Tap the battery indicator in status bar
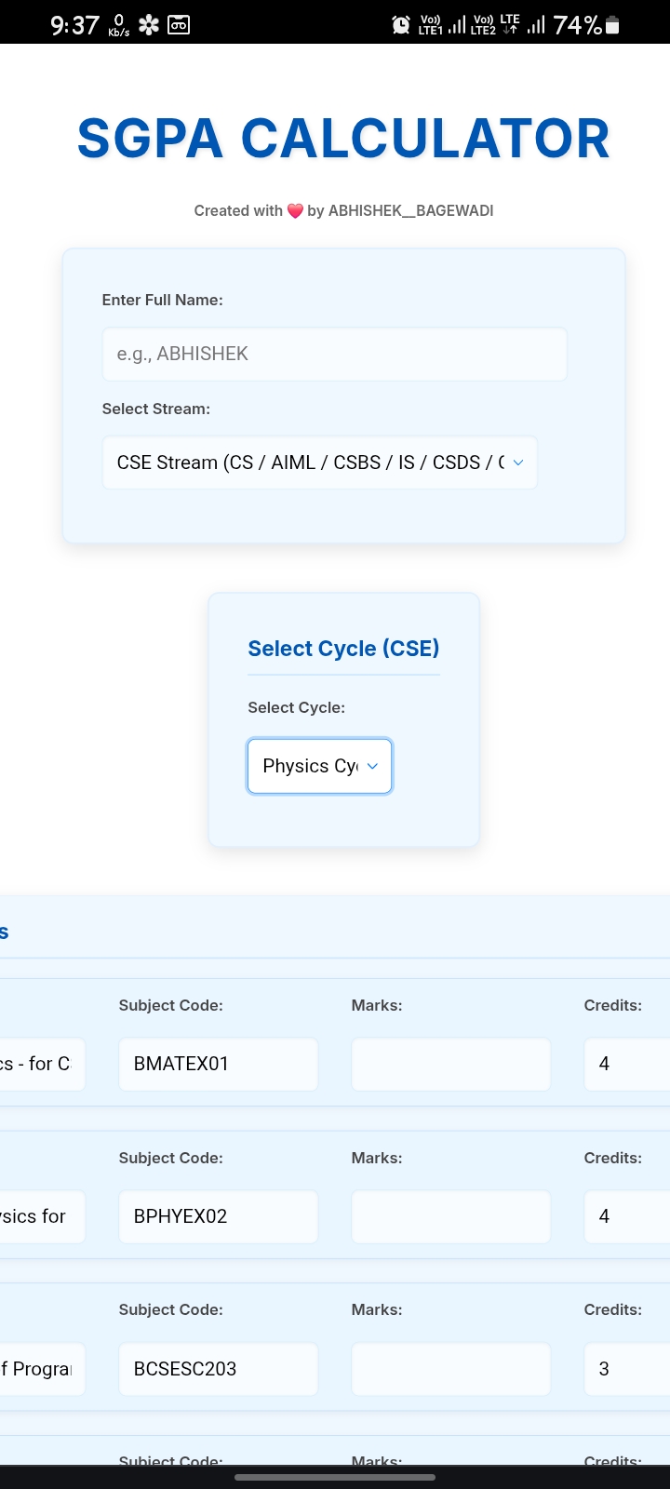Screen dimensions: 670x1489 613,24
